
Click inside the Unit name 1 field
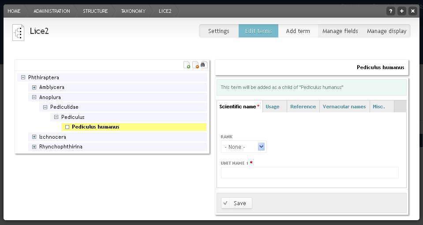click(x=310, y=173)
